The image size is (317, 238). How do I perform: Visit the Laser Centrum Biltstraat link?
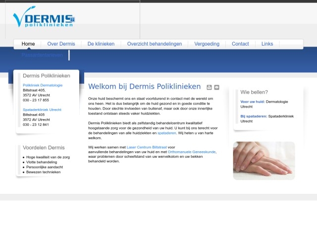pyautogui.click(x=147, y=147)
